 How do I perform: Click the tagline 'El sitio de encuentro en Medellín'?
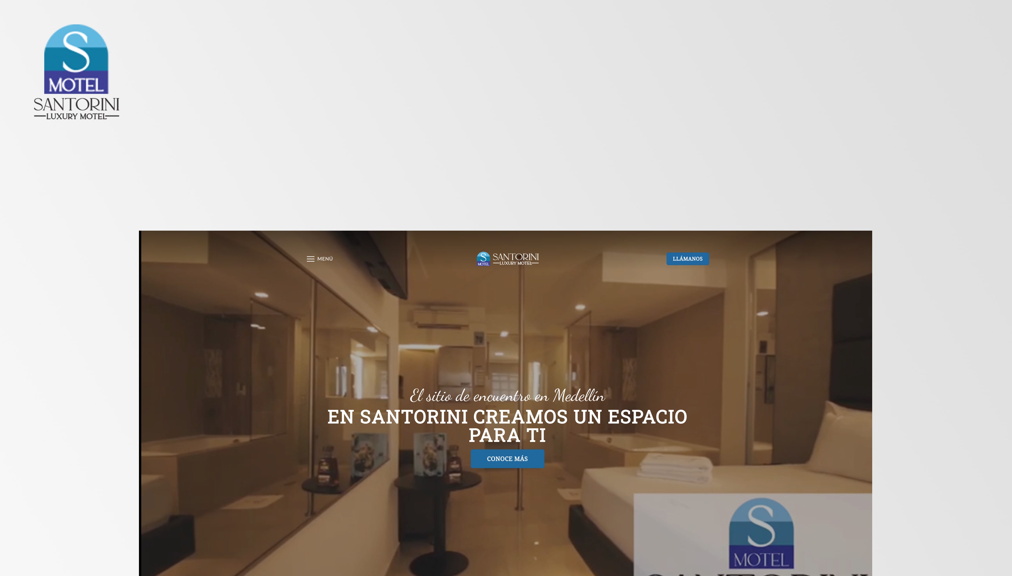(x=507, y=395)
